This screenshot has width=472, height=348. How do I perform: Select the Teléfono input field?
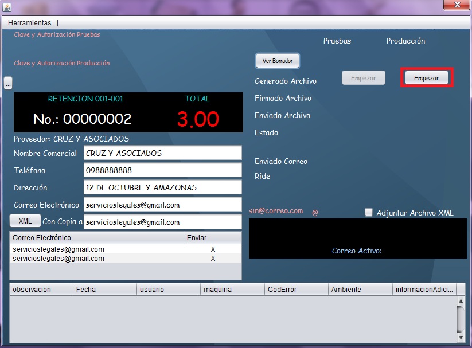click(x=162, y=170)
